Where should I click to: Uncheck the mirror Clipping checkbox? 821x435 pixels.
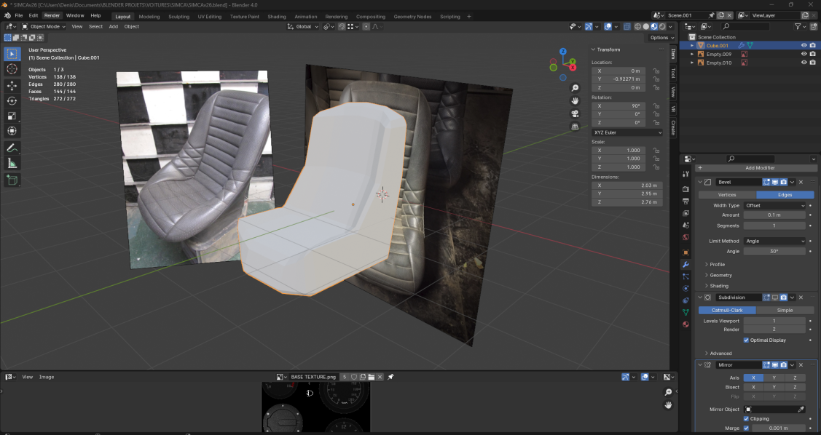pos(746,419)
